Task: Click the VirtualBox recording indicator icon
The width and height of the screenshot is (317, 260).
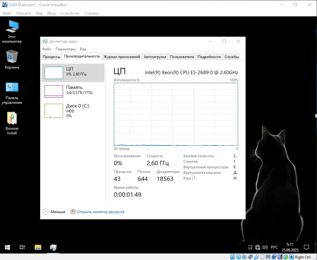Action: (274, 257)
